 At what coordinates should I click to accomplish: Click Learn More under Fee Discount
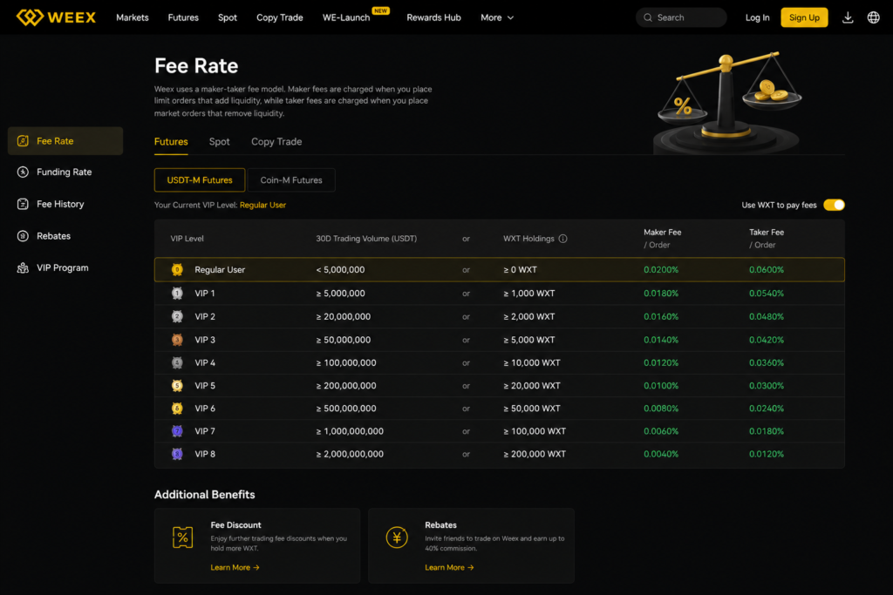(235, 567)
